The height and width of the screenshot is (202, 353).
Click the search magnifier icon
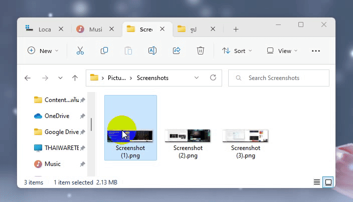(238, 78)
